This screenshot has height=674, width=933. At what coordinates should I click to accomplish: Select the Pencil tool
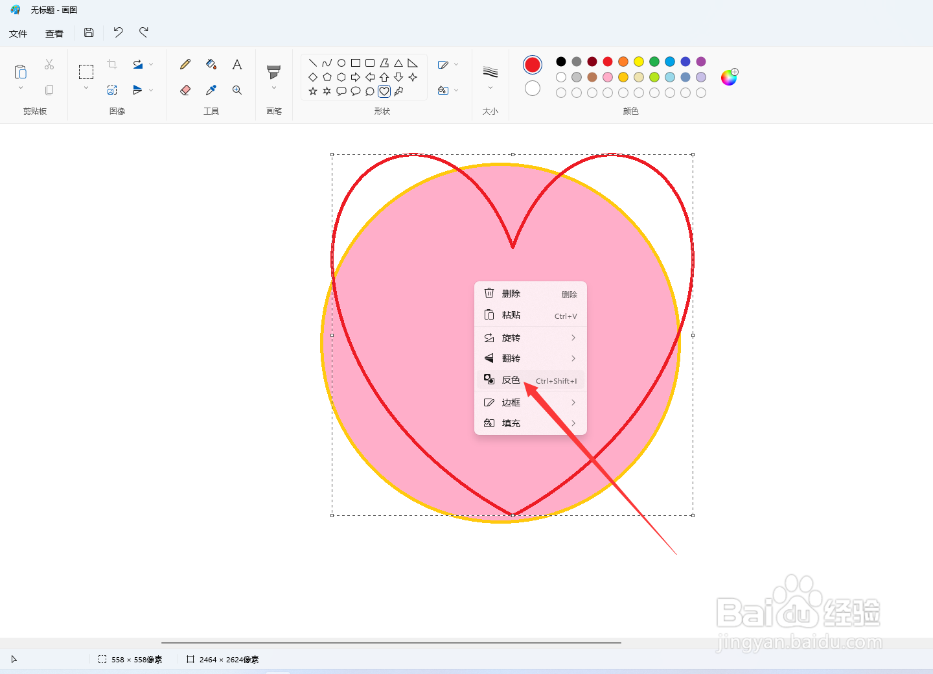pyautogui.click(x=185, y=64)
